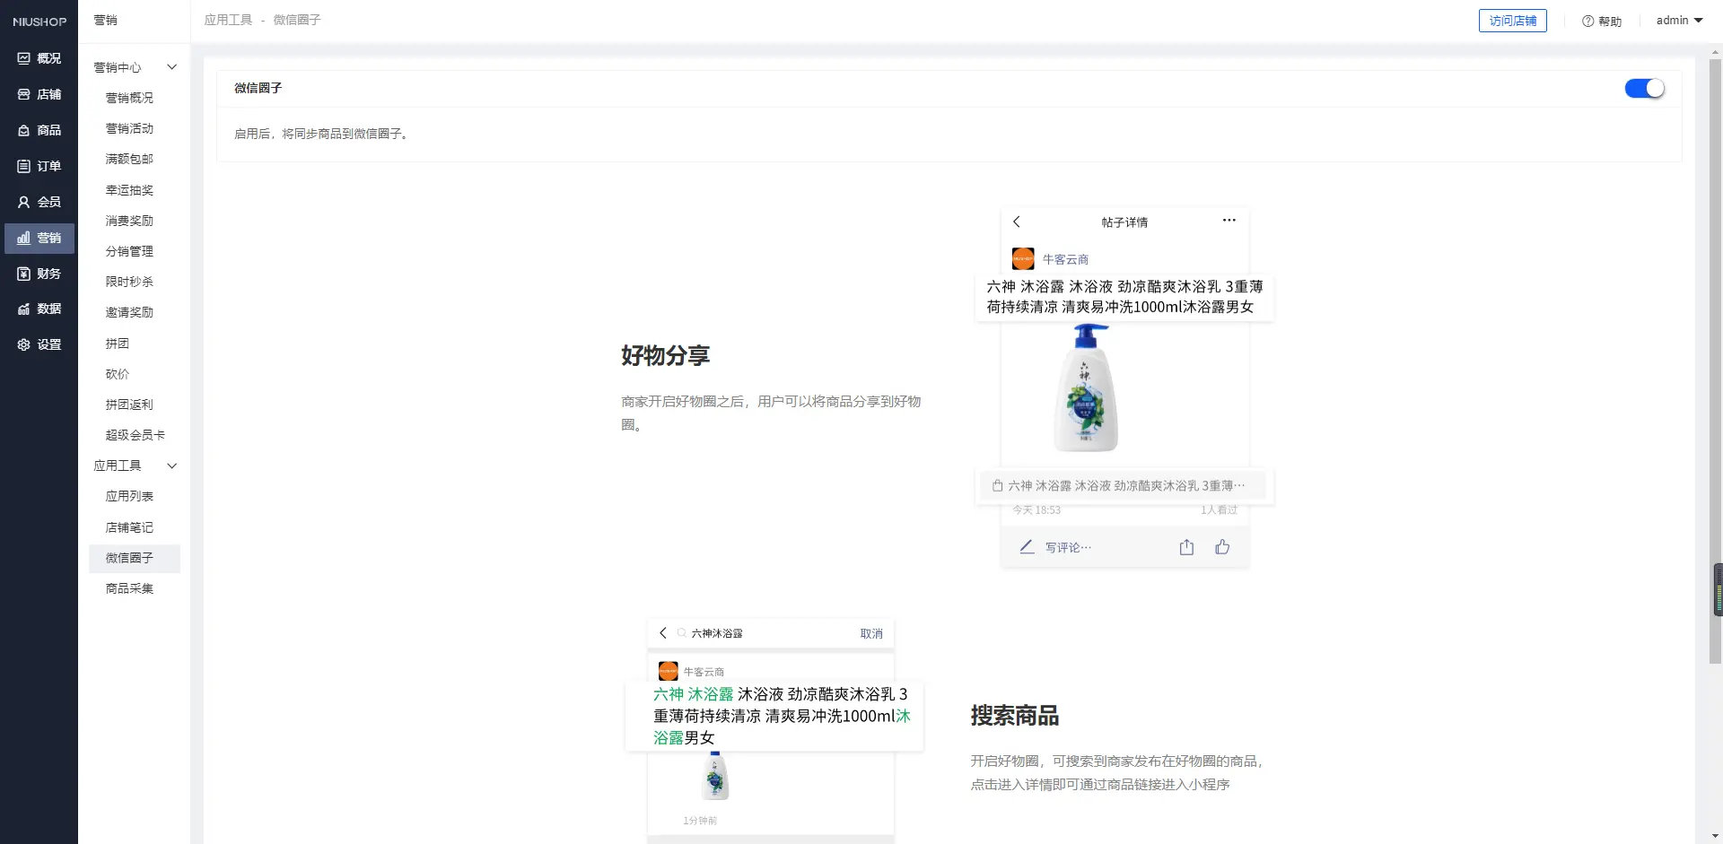Open the admin account dropdown
1723x844 pixels.
1678,21
